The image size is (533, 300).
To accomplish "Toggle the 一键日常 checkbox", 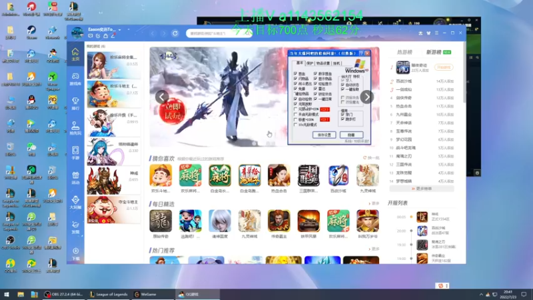I will tap(315, 99).
